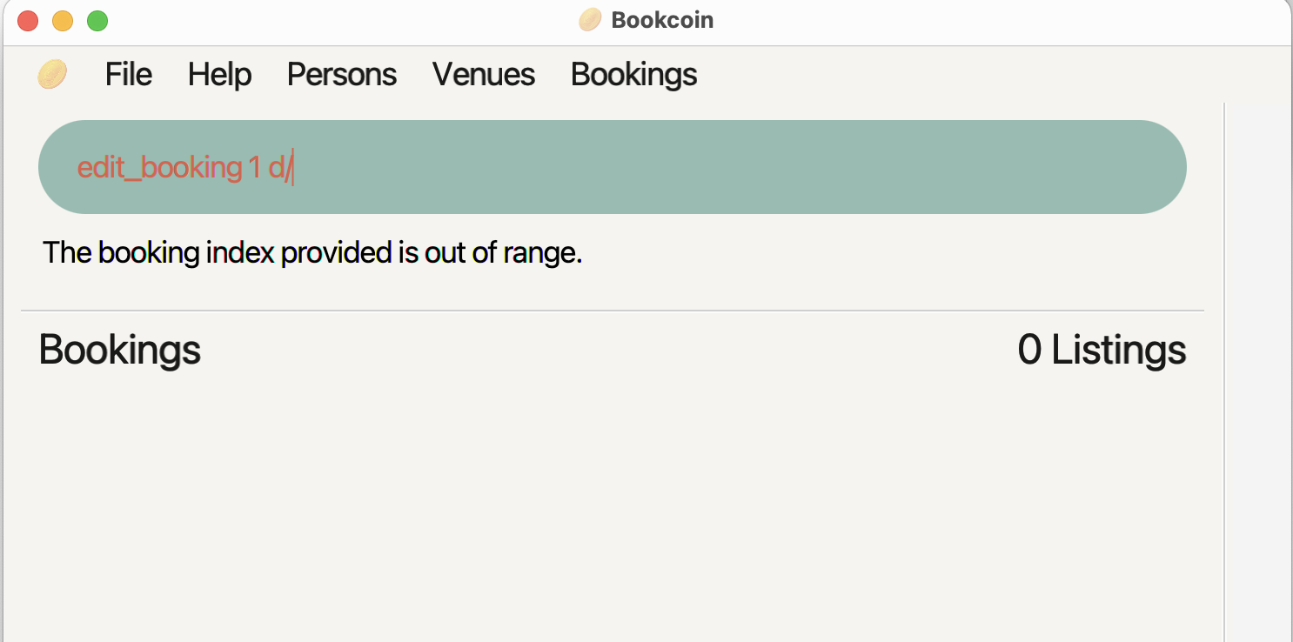The height and width of the screenshot is (642, 1293).
Task: Open the Help menu
Action: click(x=219, y=74)
